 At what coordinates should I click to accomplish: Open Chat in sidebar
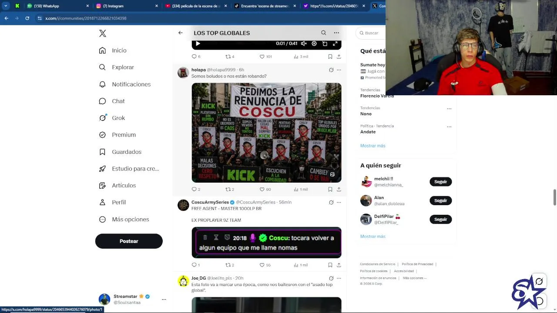click(112, 101)
